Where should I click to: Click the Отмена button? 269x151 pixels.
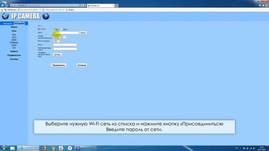point(82,65)
